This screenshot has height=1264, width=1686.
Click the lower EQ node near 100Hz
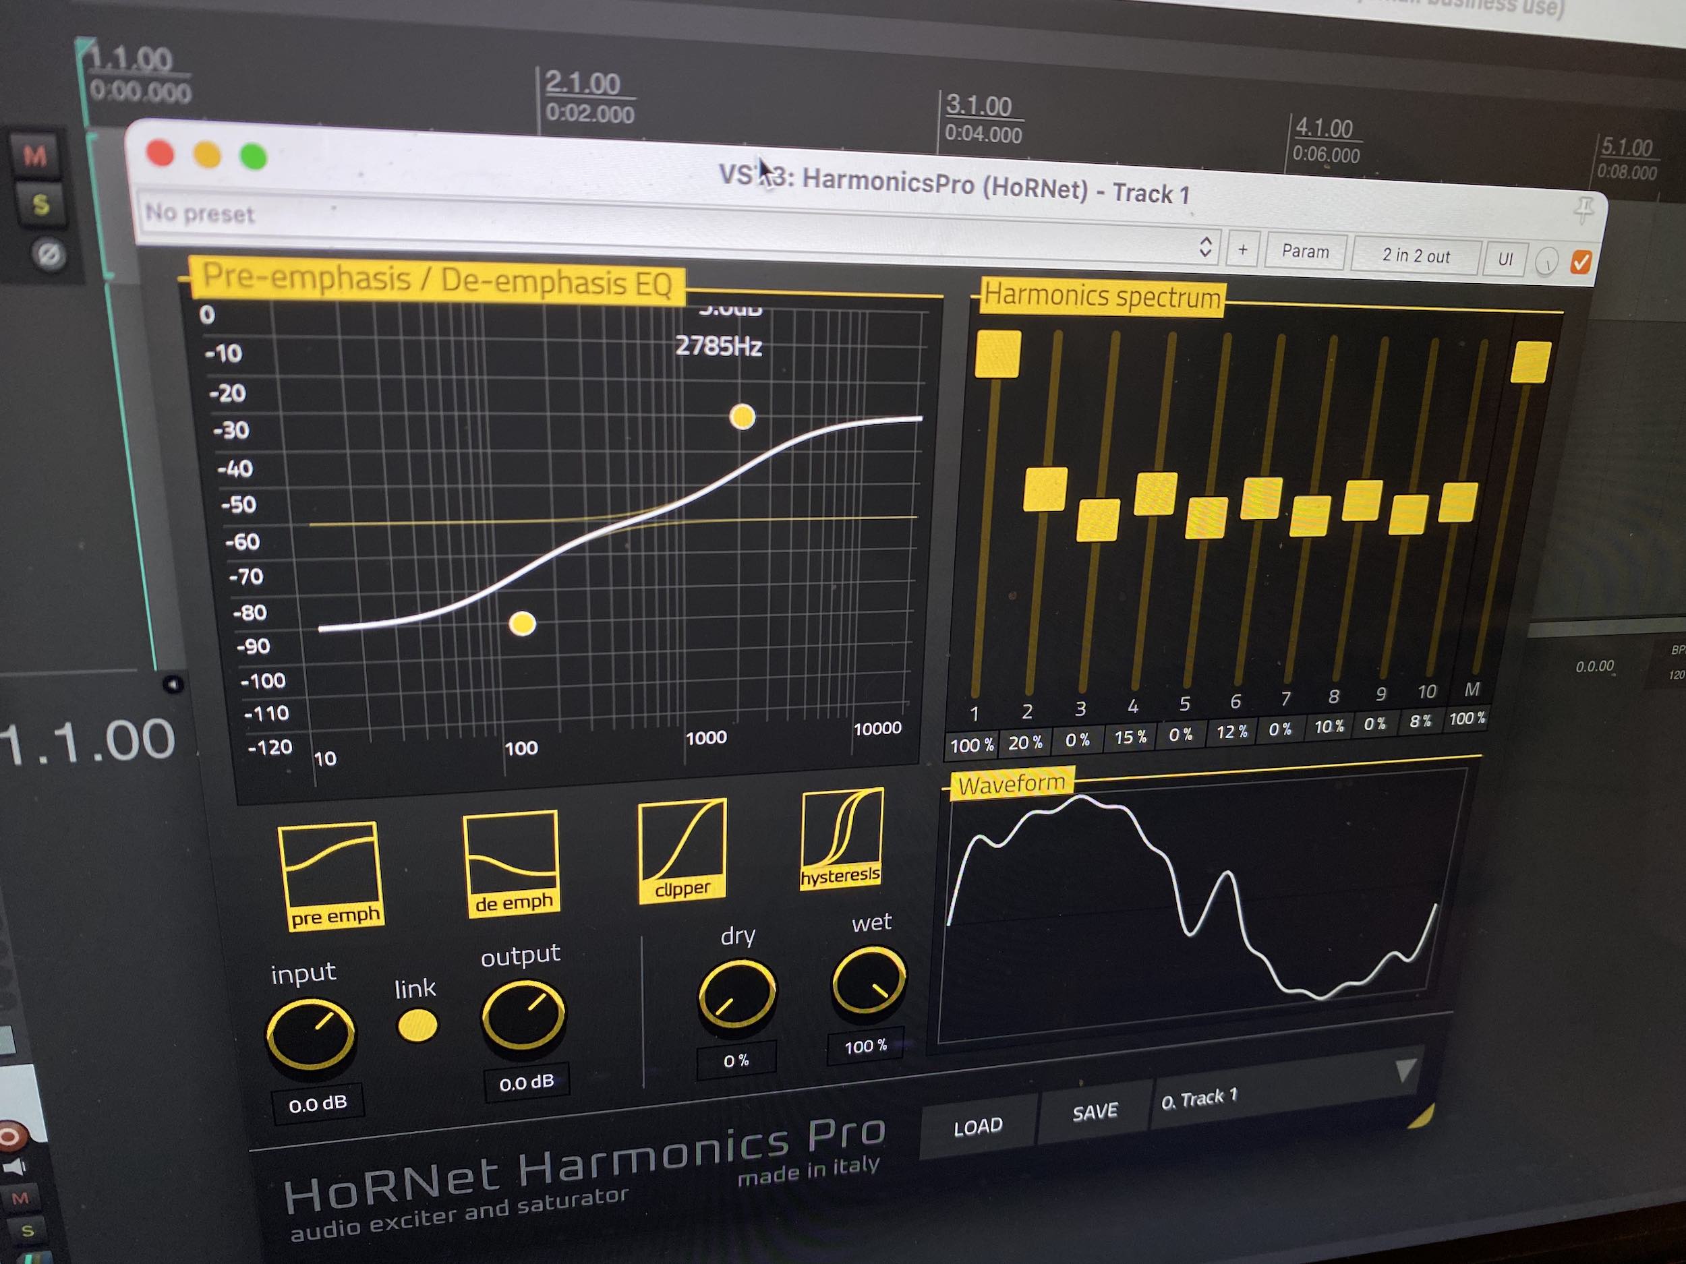(522, 624)
